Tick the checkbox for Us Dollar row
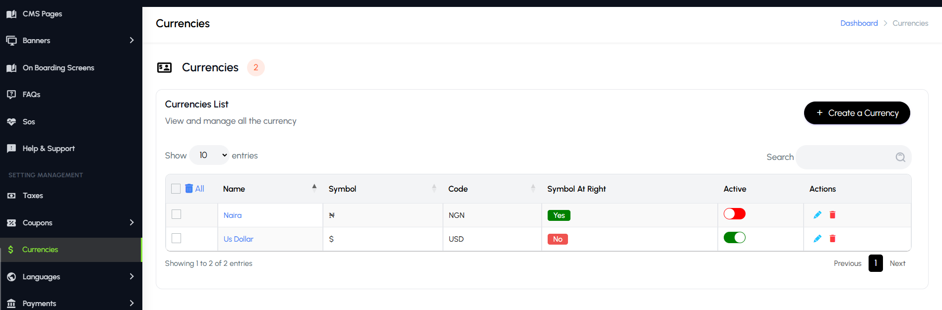Viewport: 942px width, 310px height. 176,238
